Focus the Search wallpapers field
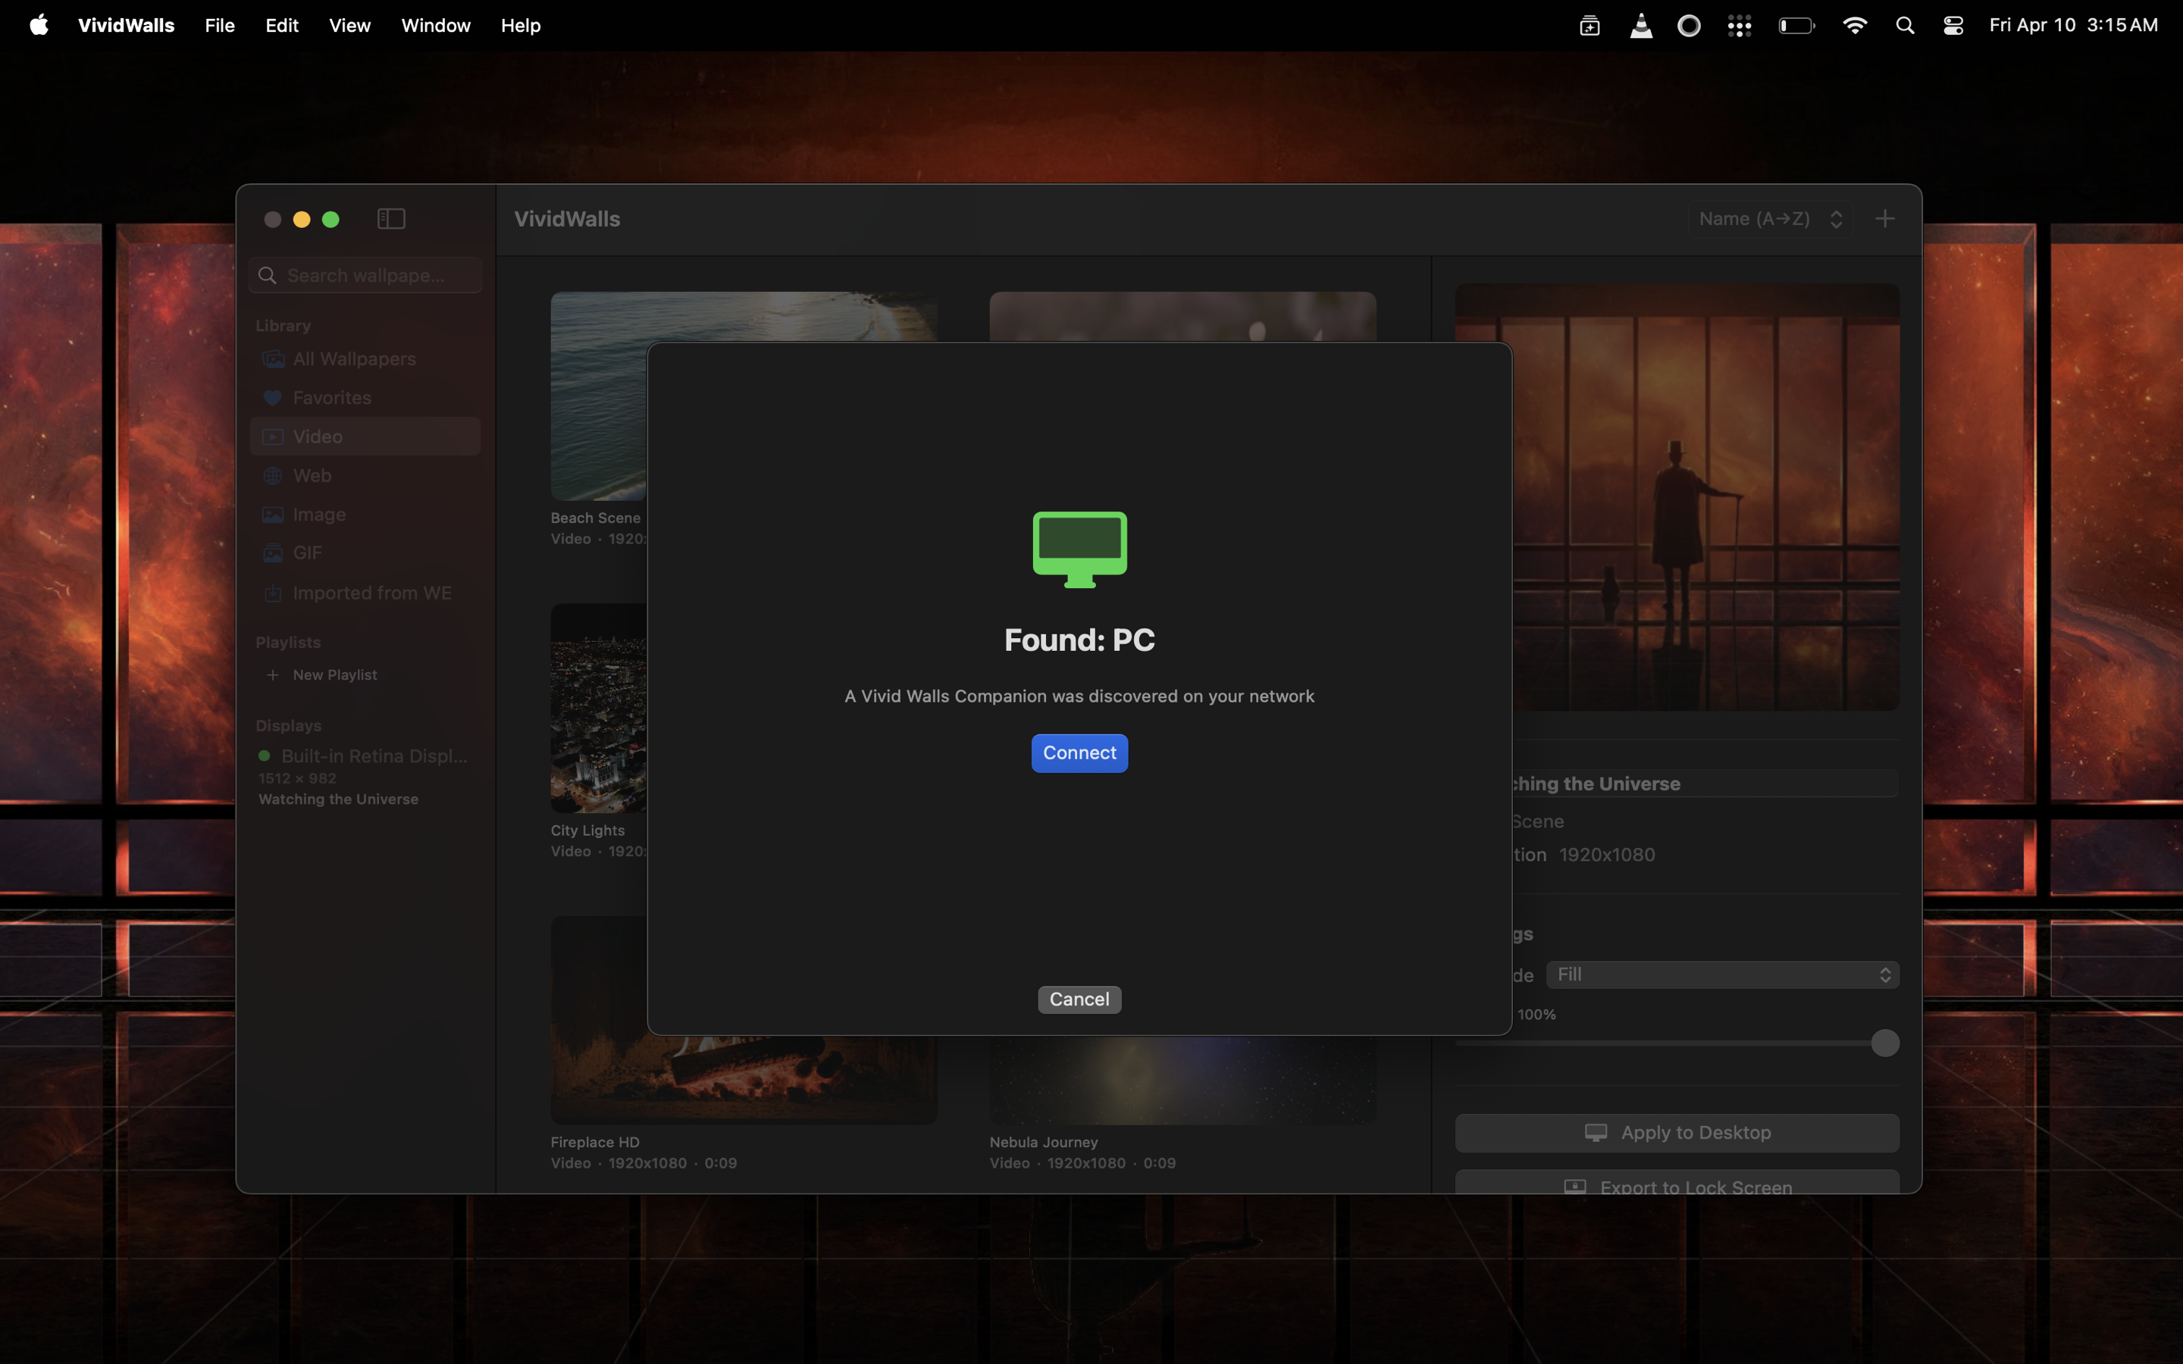The width and height of the screenshot is (2183, 1364). tap(365, 275)
